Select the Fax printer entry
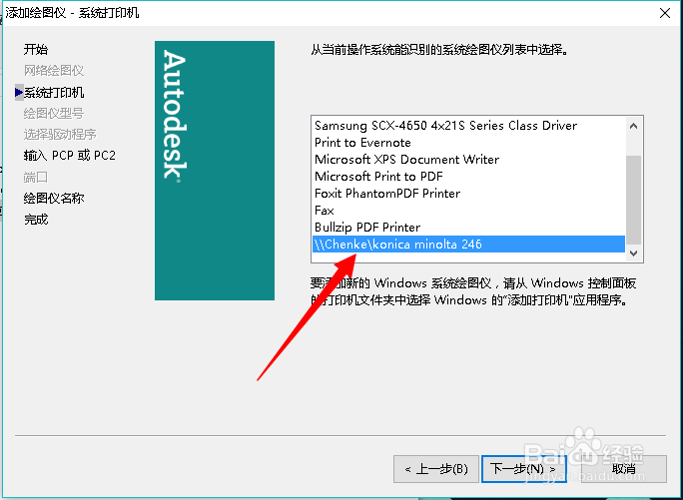Image resolution: width=683 pixels, height=500 pixels. 468,211
